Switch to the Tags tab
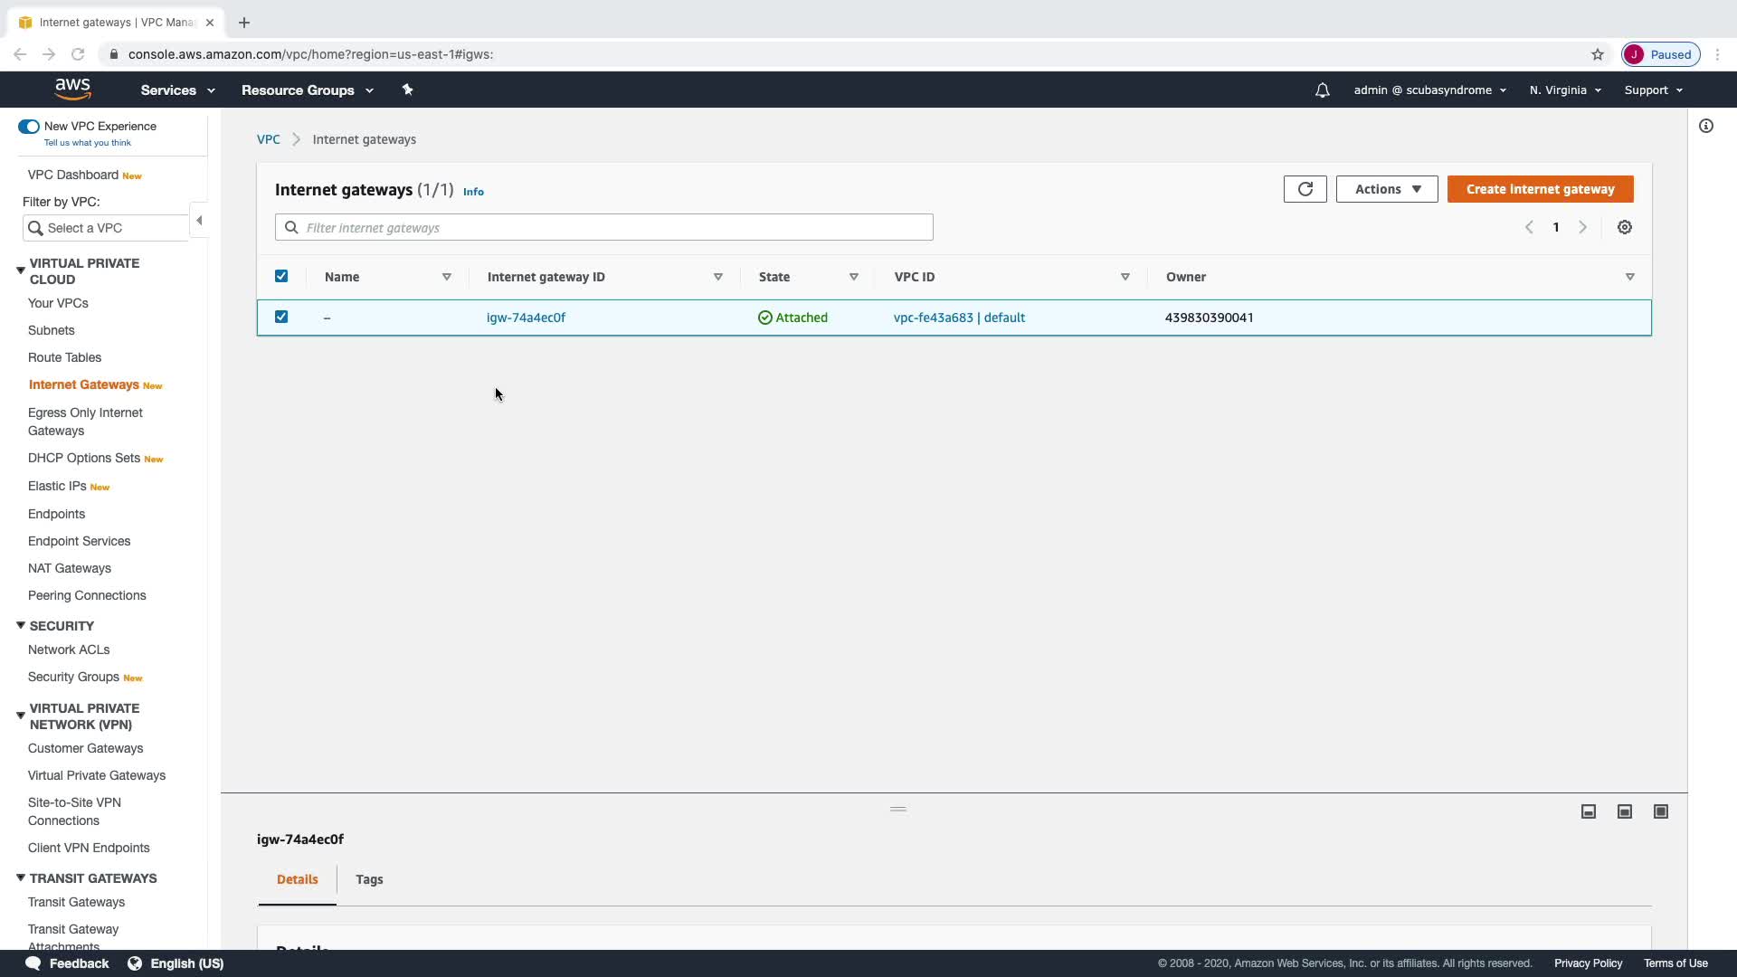The width and height of the screenshot is (1737, 977). [x=369, y=879]
